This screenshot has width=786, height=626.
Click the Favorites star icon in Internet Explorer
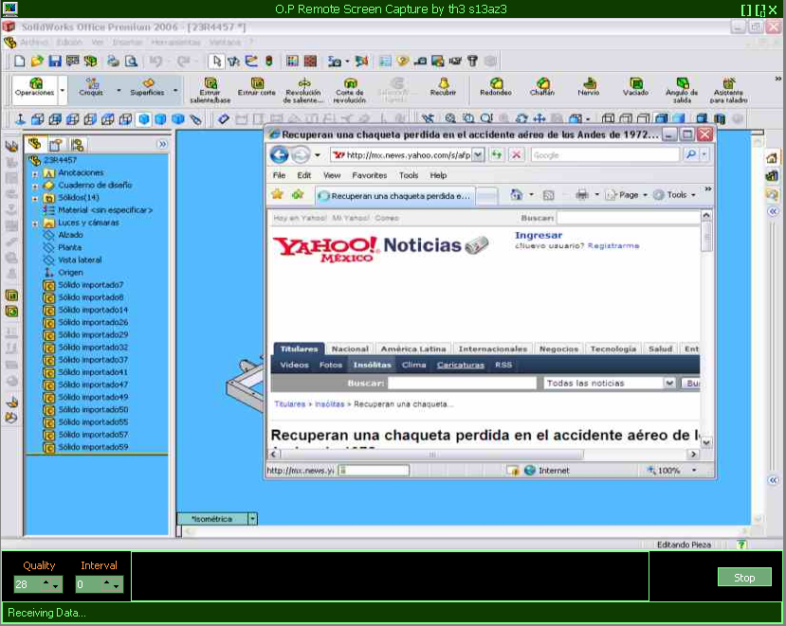point(277,194)
